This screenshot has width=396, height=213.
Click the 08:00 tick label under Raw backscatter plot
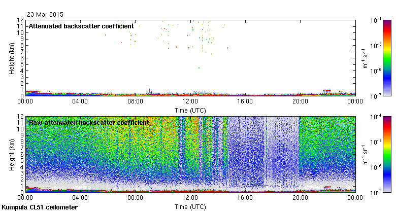tap(135, 198)
